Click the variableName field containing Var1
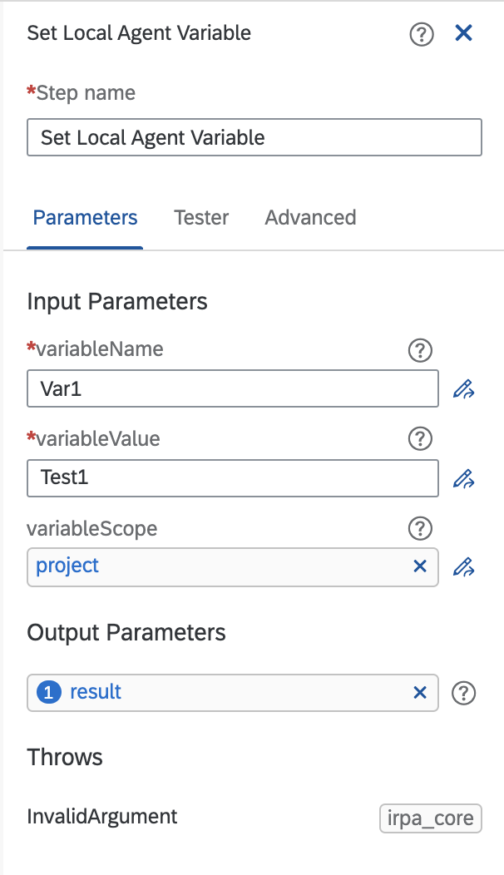Image resolution: width=504 pixels, height=875 pixels. click(x=232, y=389)
